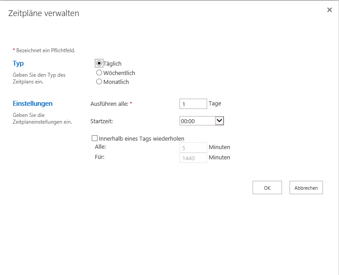Click the Einstellungen section heading
The image size is (339, 275).
(x=33, y=104)
